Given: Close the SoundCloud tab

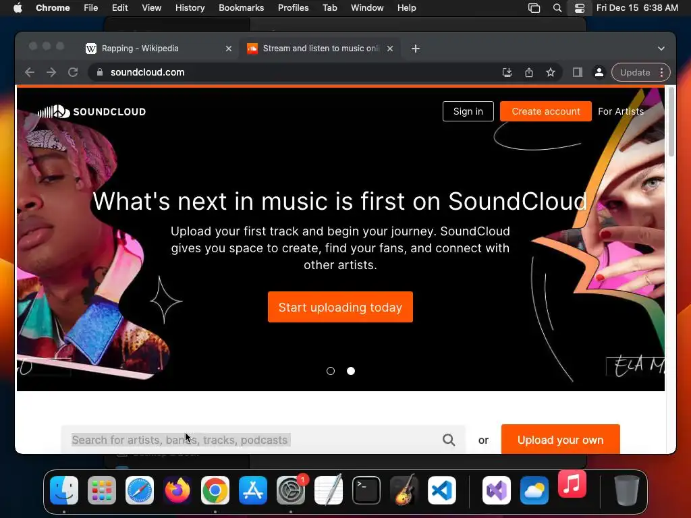Looking at the screenshot, I should click(390, 49).
